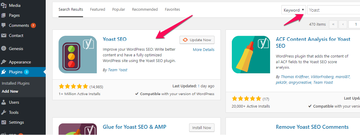Click the Plugins plug icon
This screenshot has height=135, width=360.
(x=4, y=72)
